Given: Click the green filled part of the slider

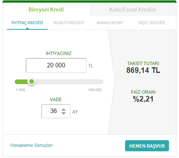Looking at the screenshot, I should coord(21,82).
